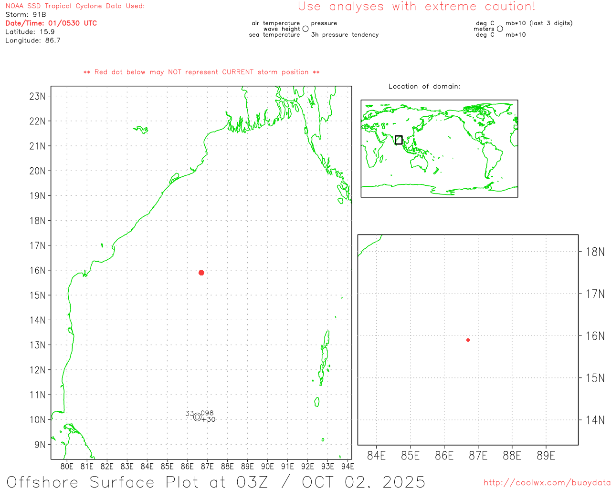
Task: Click the 'NOAA SSD Tropical Cyclone Data Used' header
Action: [x=75, y=6]
